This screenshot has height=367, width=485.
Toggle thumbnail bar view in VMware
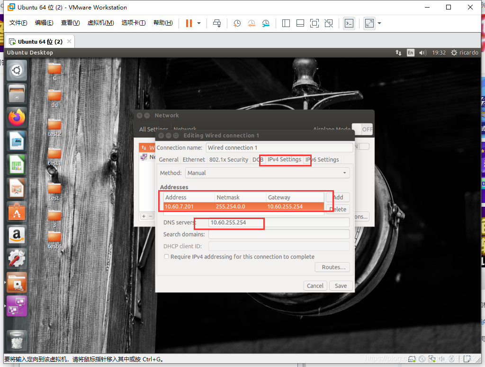click(300, 23)
